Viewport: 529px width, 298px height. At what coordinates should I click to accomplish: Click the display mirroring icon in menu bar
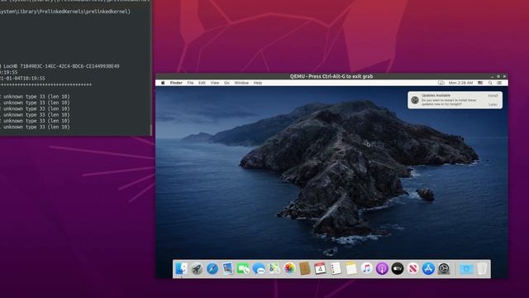pos(441,83)
